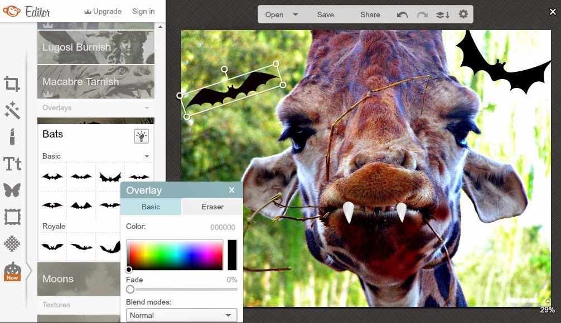Switch to the Basic overlay tab
Image resolution: width=561 pixels, height=323 pixels.
click(151, 207)
